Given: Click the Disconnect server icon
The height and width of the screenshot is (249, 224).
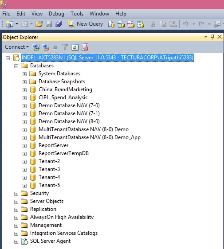Looking at the screenshot, I should point(46,47).
